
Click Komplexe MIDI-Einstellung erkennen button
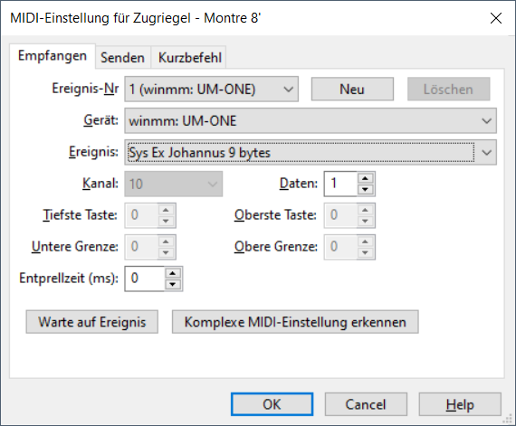tap(295, 322)
